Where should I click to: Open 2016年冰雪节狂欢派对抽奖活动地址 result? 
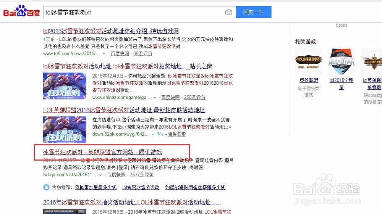pyautogui.click(x=132, y=203)
